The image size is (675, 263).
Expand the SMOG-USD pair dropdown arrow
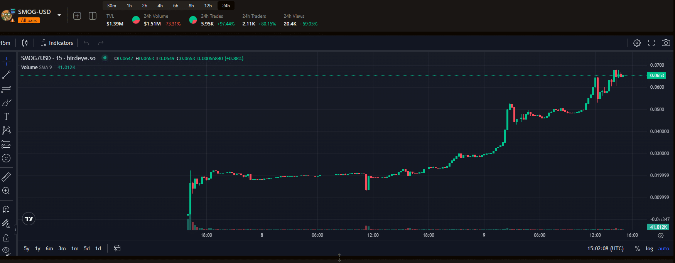click(x=59, y=15)
